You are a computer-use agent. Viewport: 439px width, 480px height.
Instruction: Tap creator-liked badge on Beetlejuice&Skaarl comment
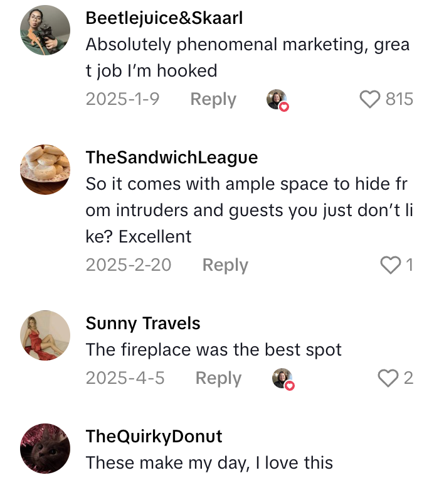pos(277,100)
